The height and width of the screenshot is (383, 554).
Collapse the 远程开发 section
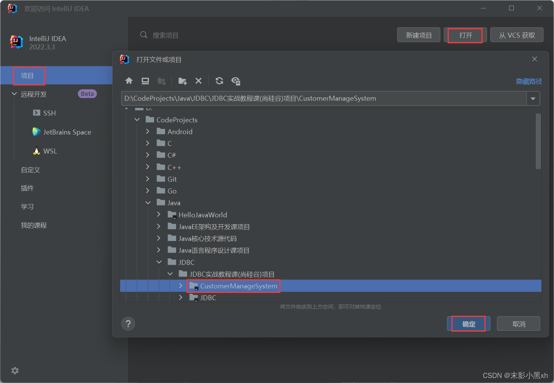pyautogui.click(x=14, y=94)
